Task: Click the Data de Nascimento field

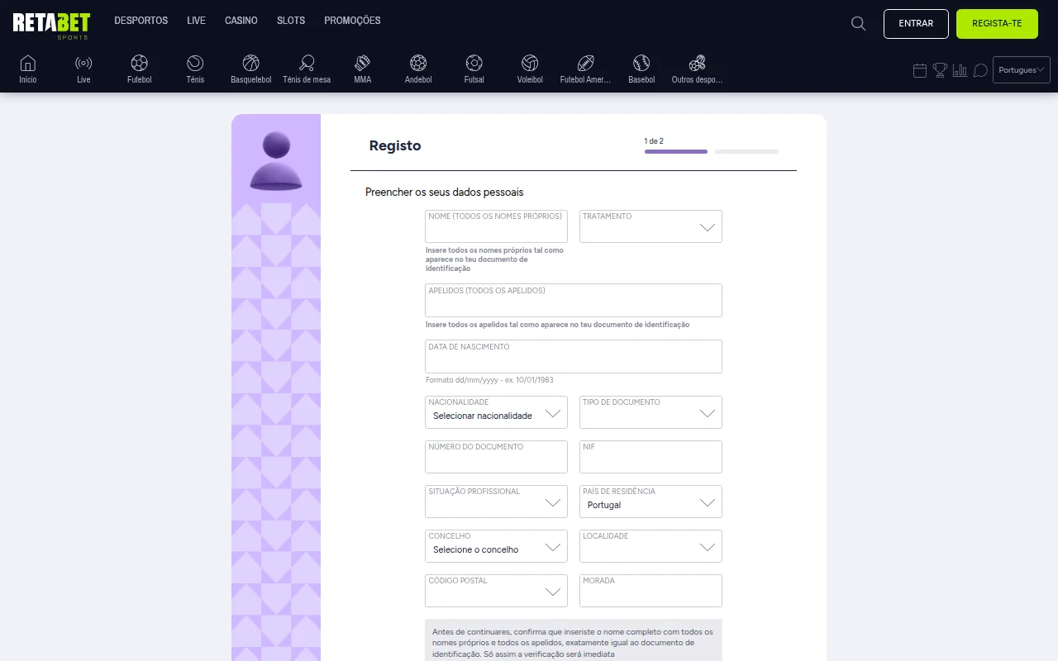Action: [x=574, y=357]
